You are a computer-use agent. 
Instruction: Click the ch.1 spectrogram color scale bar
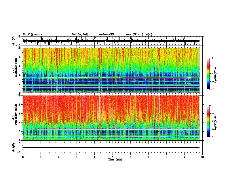(208, 74)
